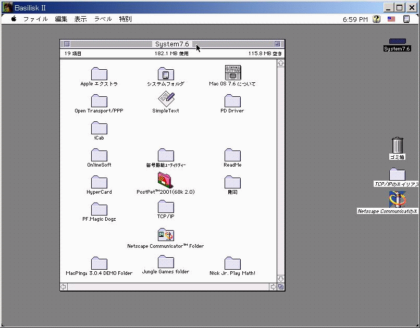Select the OnlineSoft folder icon
Screen dimensions: 420x328
click(x=99, y=155)
